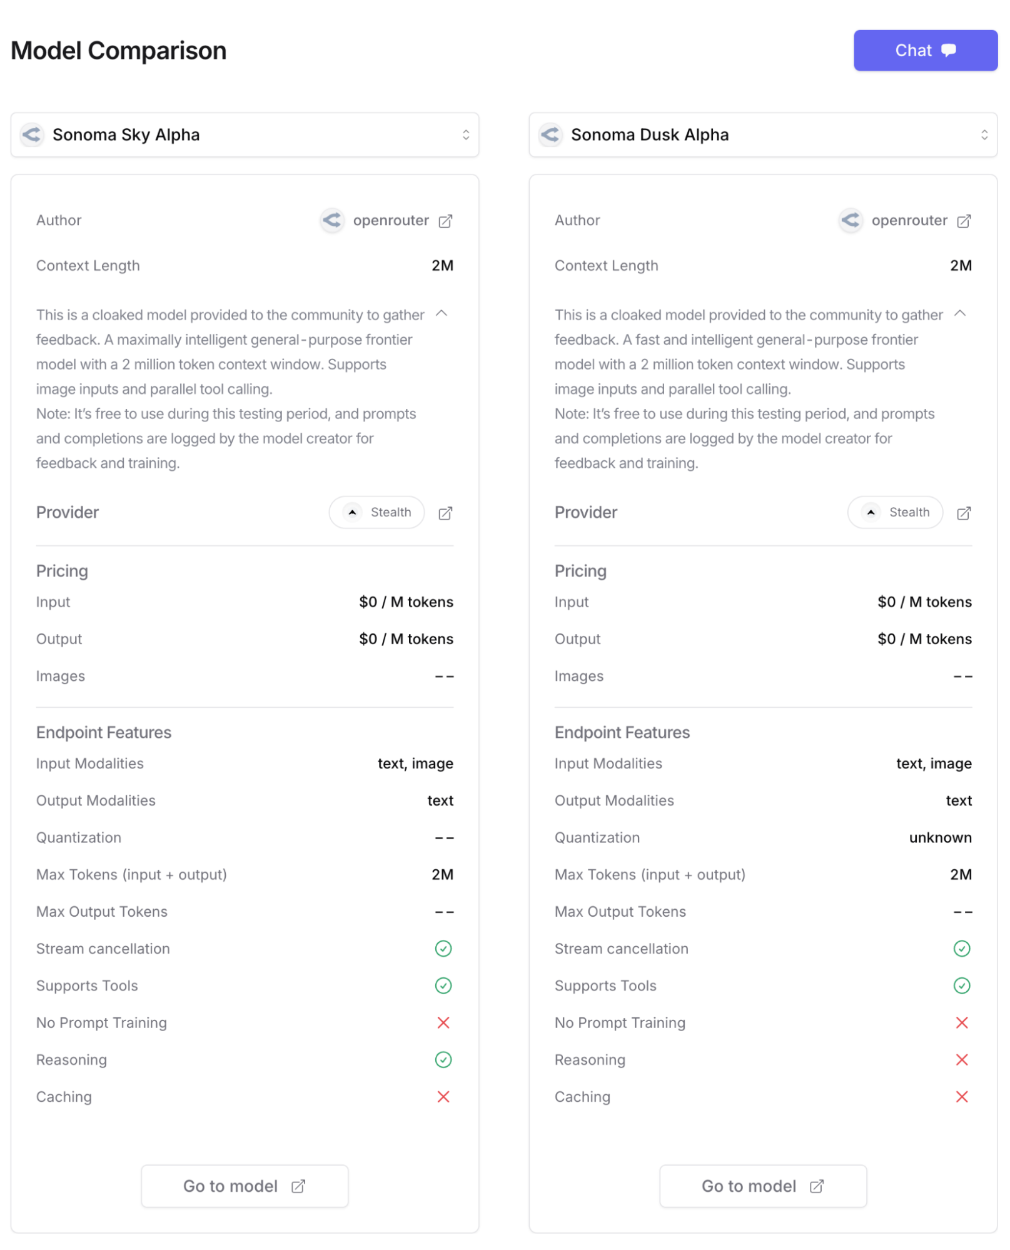The height and width of the screenshot is (1250, 1010).
Task: Click the Reasoning checkmark icon for Sonoma Sky Alpha
Action: click(443, 1060)
